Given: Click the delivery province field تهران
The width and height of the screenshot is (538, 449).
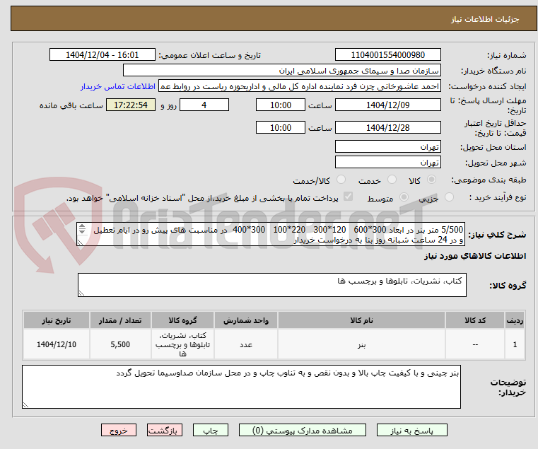Looking at the screenshot, I should pos(387,147).
